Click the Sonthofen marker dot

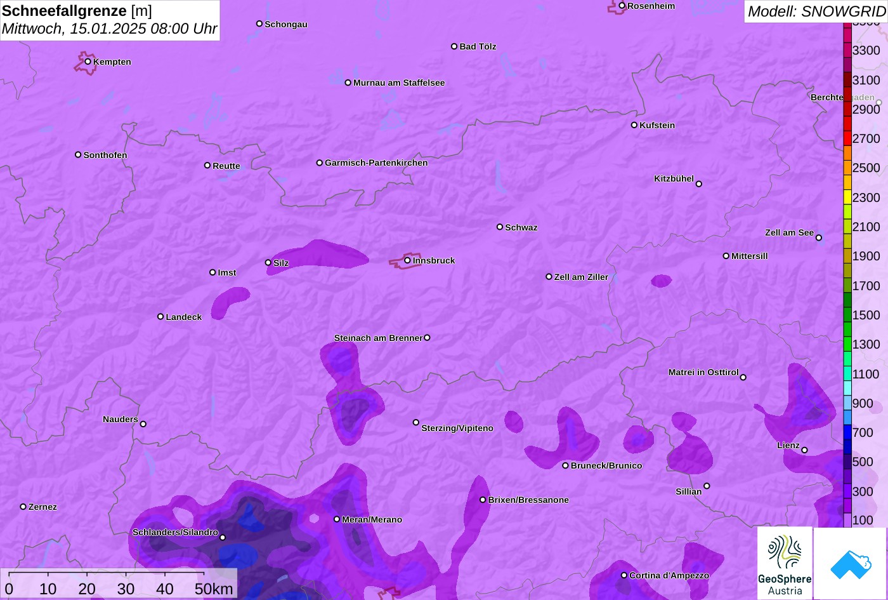click(78, 155)
